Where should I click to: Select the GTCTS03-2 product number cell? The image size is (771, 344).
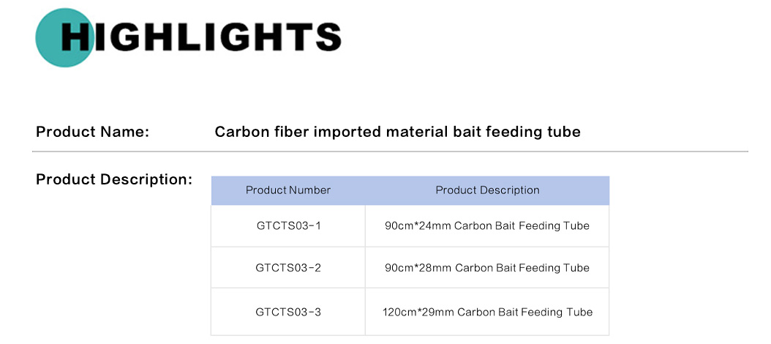(288, 268)
